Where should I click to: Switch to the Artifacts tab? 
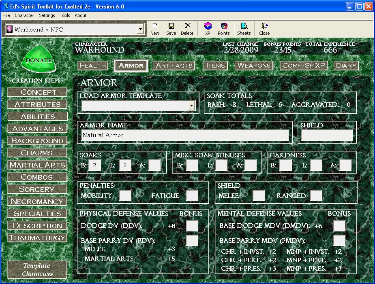(x=174, y=66)
